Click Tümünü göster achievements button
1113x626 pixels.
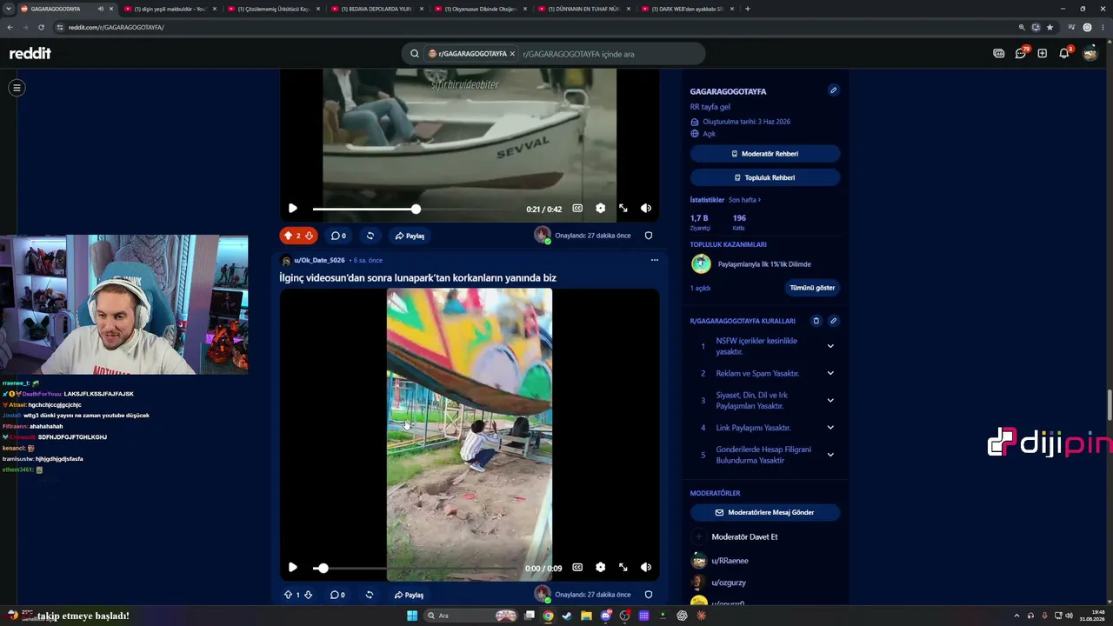[812, 288]
